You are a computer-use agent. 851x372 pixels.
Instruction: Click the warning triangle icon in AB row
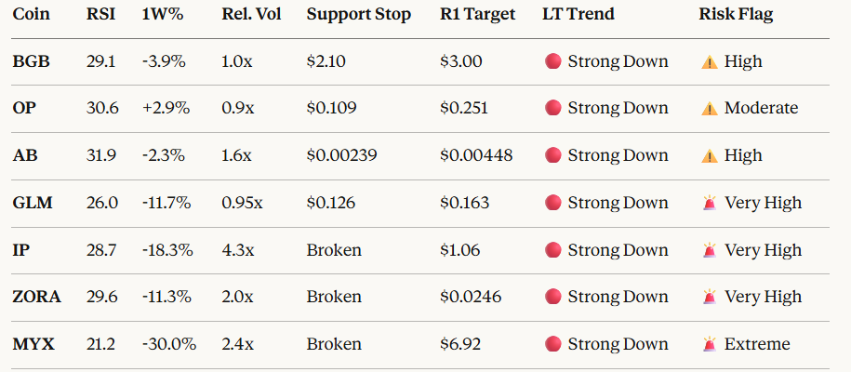[709, 156]
